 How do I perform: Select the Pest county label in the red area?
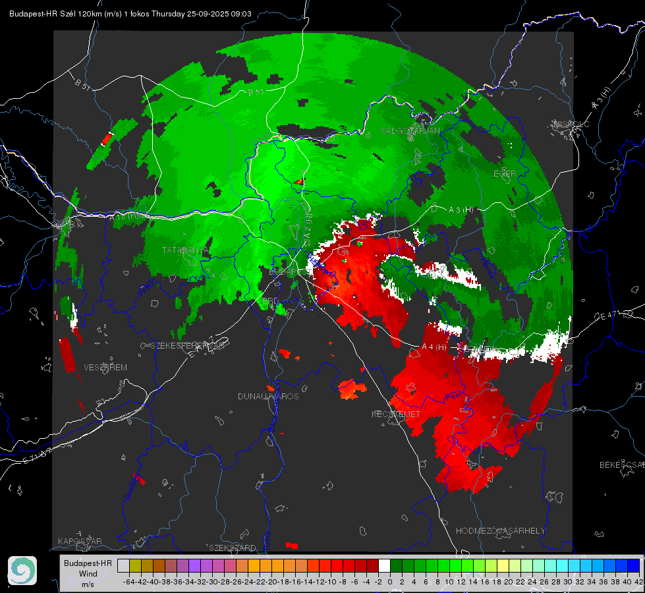click(455, 396)
